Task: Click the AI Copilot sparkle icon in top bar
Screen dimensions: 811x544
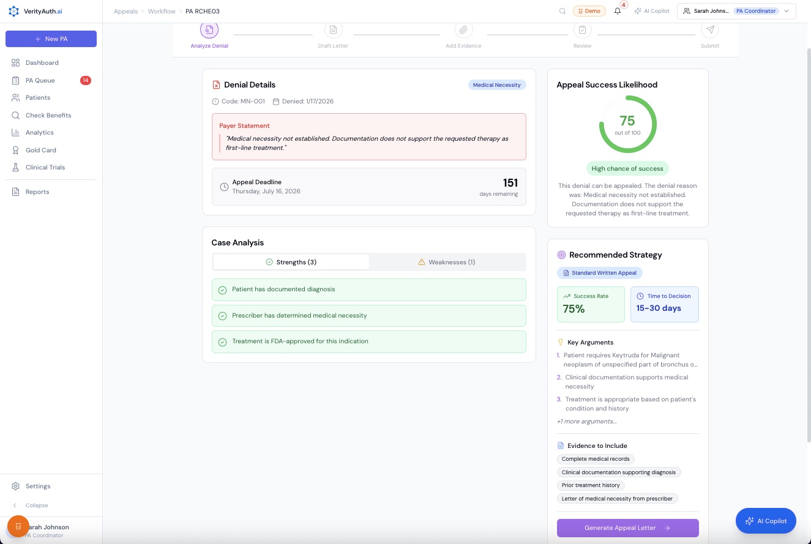Action: 638,10
